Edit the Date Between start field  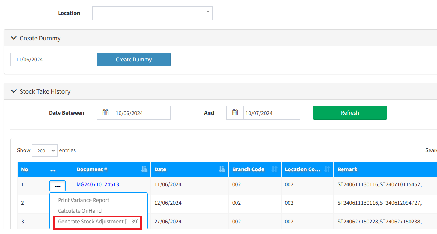[142, 113]
